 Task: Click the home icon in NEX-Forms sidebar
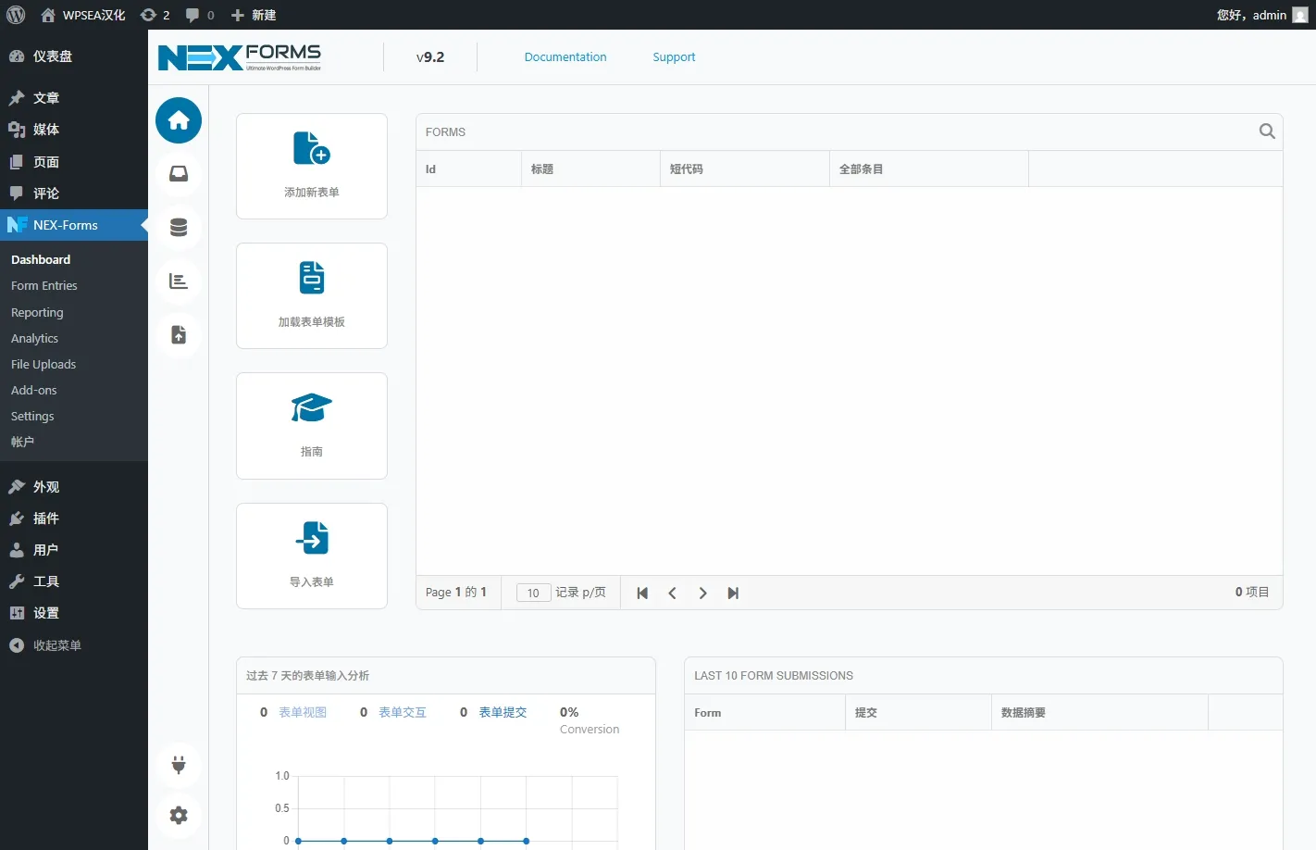point(179,120)
